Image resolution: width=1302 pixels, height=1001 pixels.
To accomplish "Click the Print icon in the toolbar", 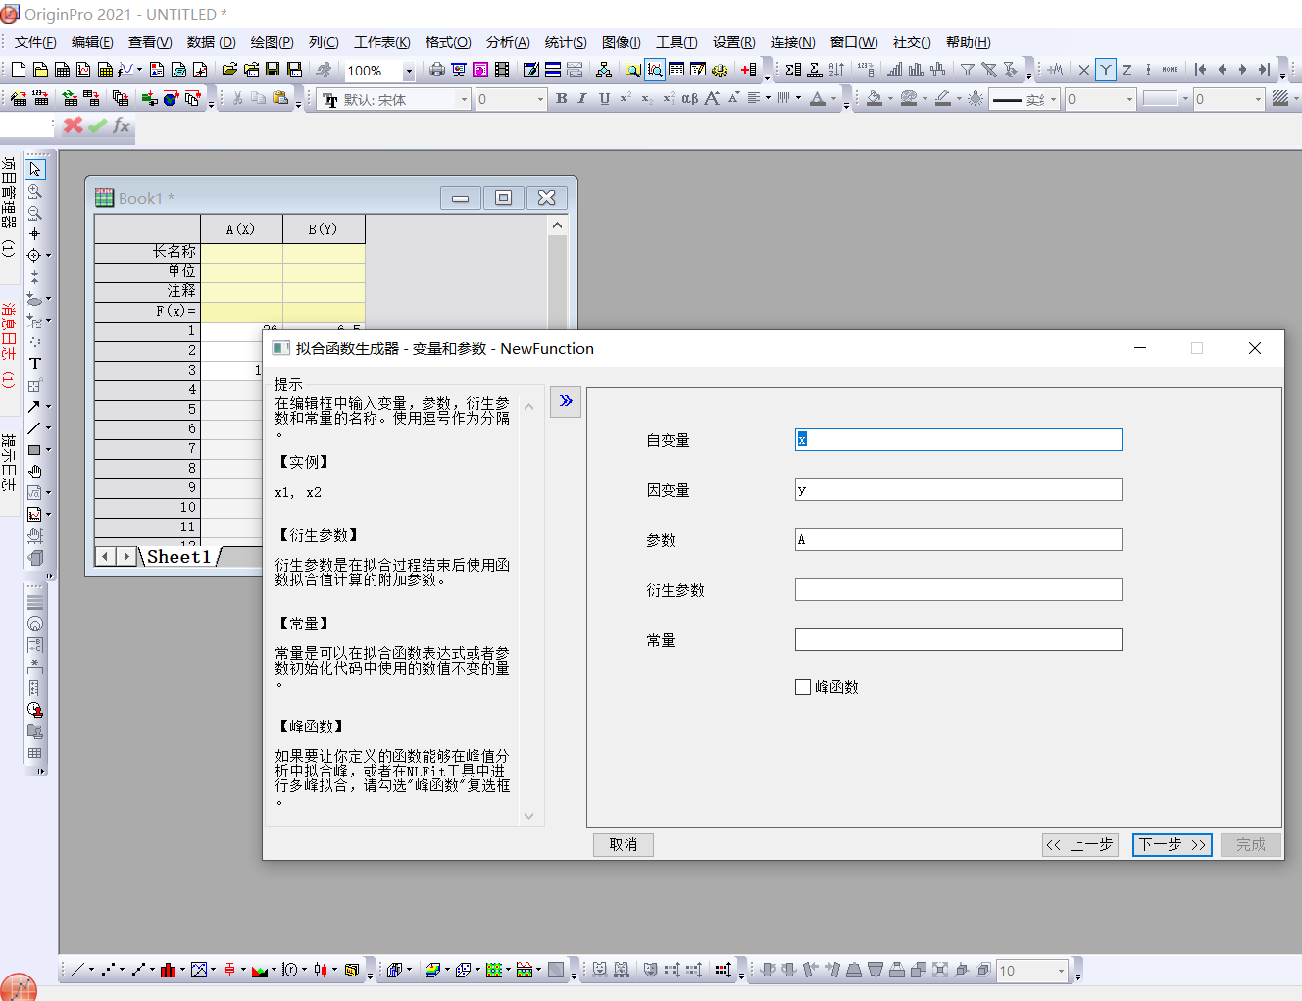I will click(436, 70).
